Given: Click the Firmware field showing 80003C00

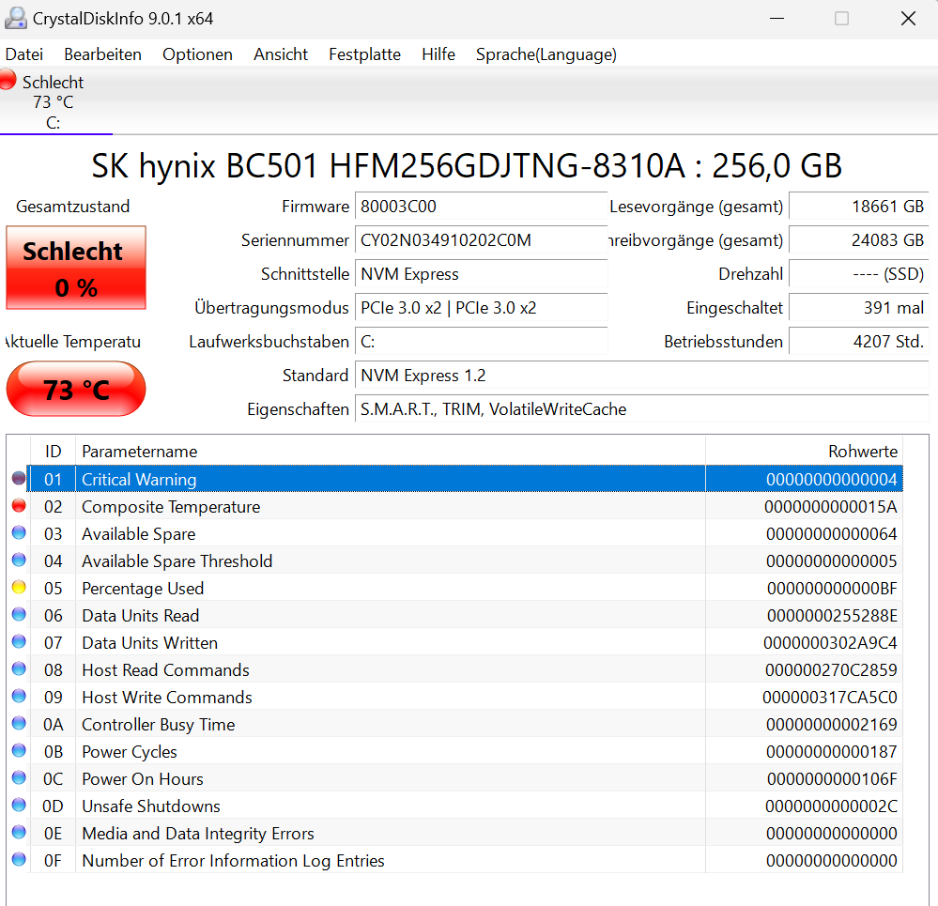Looking at the screenshot, I should tap(481, 207).
